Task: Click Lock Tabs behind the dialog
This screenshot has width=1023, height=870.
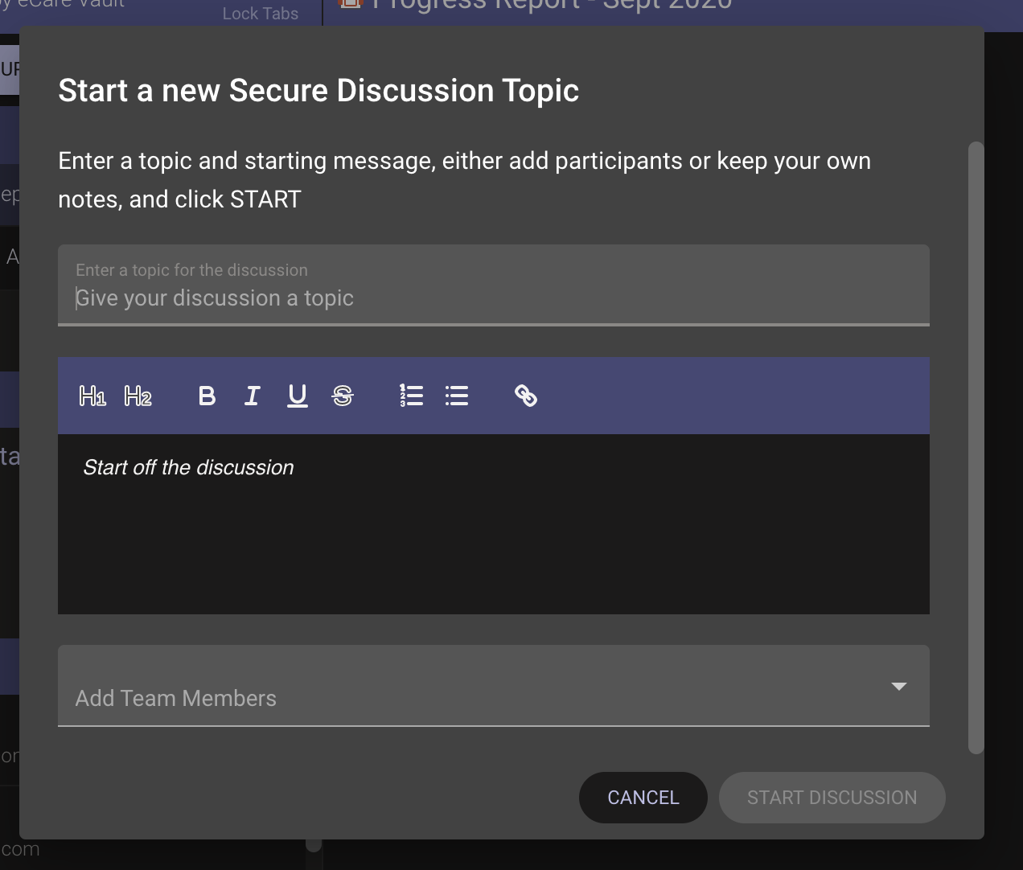Action: coord(260,14)
